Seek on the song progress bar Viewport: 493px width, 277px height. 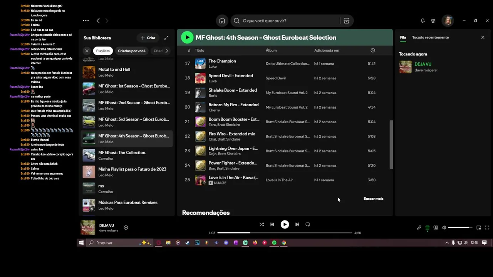coord(285,233)
